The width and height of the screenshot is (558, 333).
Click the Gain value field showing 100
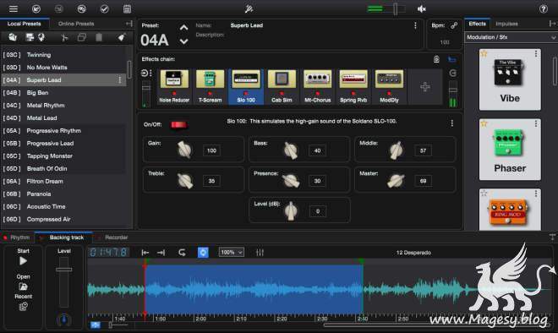pyautogui.click(x=211, y=150)
